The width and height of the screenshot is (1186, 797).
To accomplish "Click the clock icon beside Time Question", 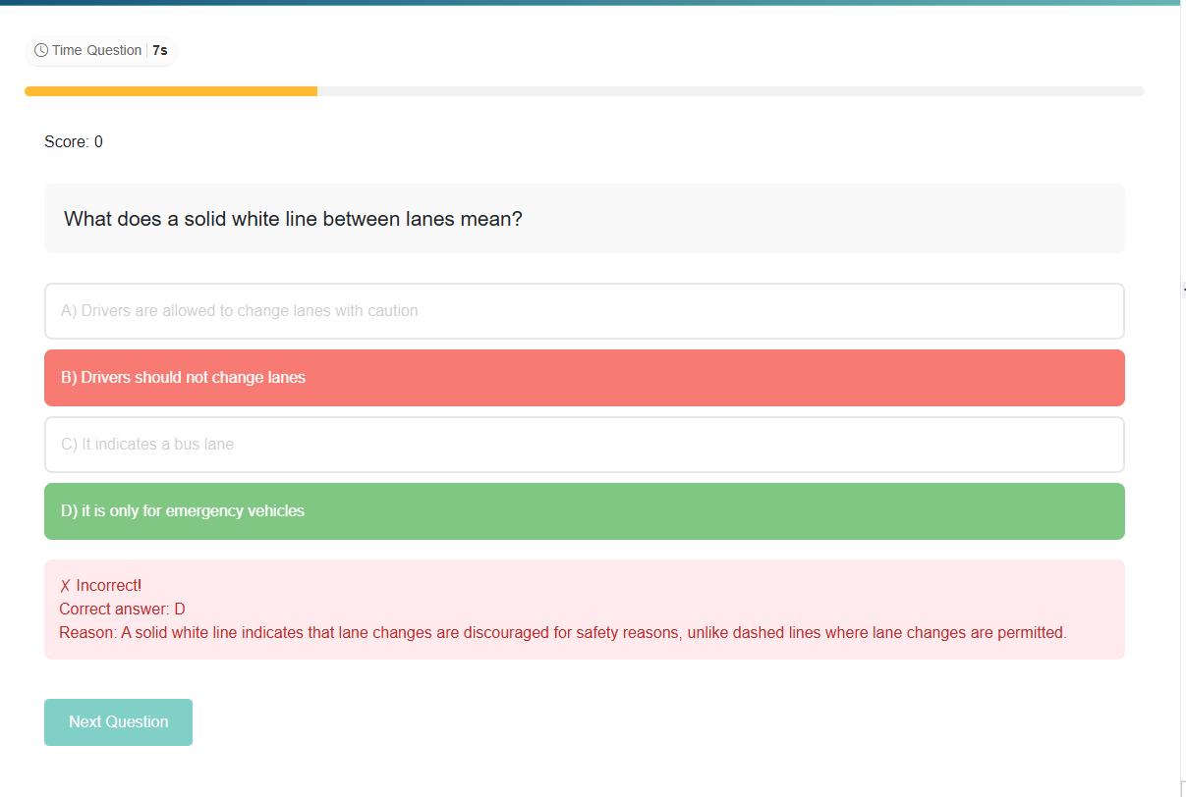I will 41,50.
